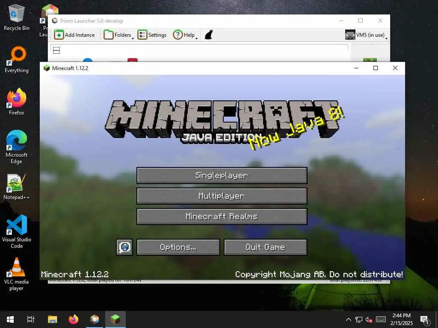Open VM5 account dropdown in Prism Launcher

tap(366, 35)
